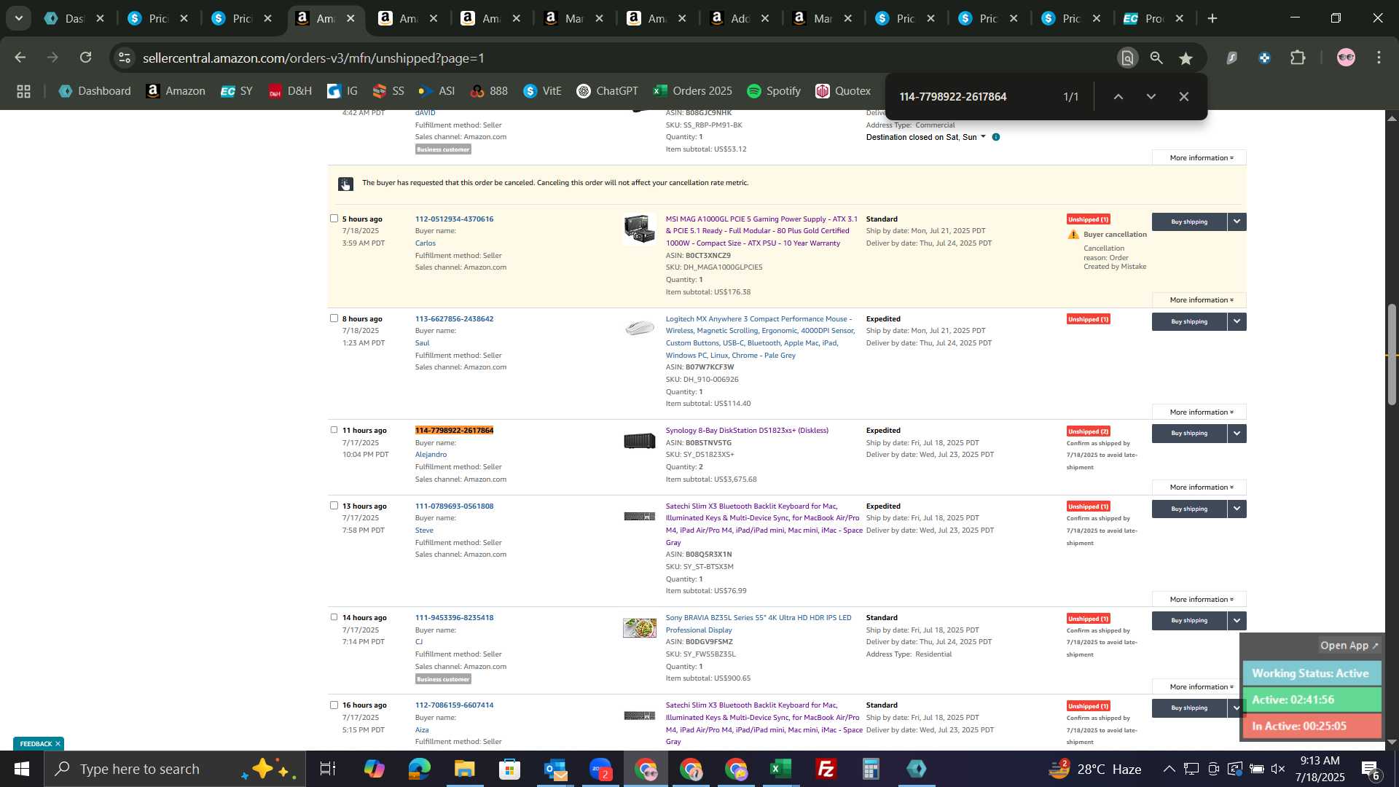
Task: Expand Destination closed on Sat, Sun dropdown
Action: 925,137
